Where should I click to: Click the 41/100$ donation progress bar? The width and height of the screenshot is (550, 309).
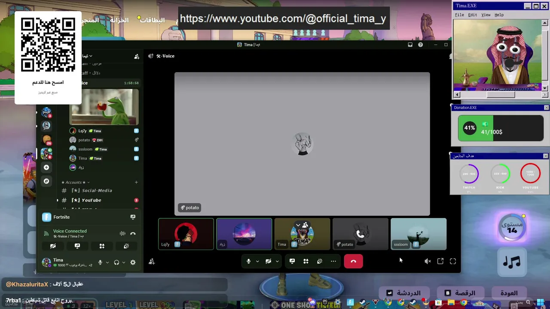tap(501, 128)
